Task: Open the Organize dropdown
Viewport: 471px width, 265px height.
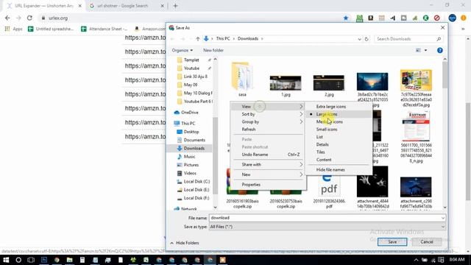Action: pyautogui.click(x=183, y=51)
